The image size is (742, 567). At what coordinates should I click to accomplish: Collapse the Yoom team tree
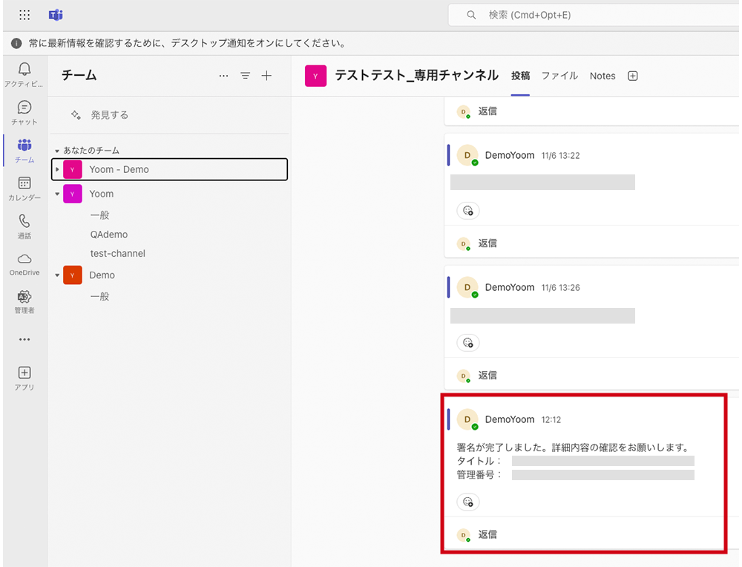pyautogui.click(x=57, y=194)
